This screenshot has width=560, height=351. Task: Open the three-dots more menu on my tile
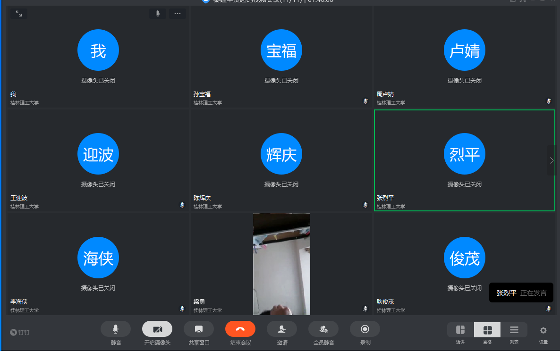(x=178, y=14)
